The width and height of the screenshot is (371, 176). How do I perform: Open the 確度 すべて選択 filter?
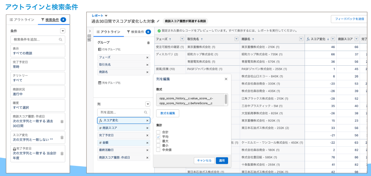point(38,105)
